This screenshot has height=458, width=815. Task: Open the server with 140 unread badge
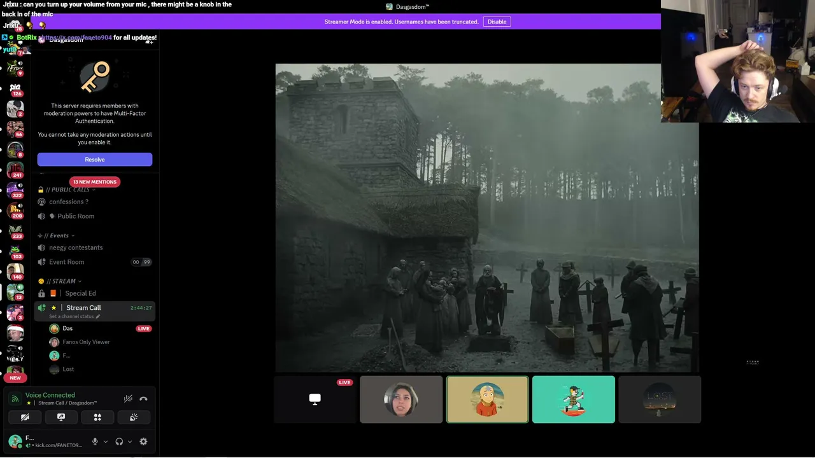(x=15, y=272)
